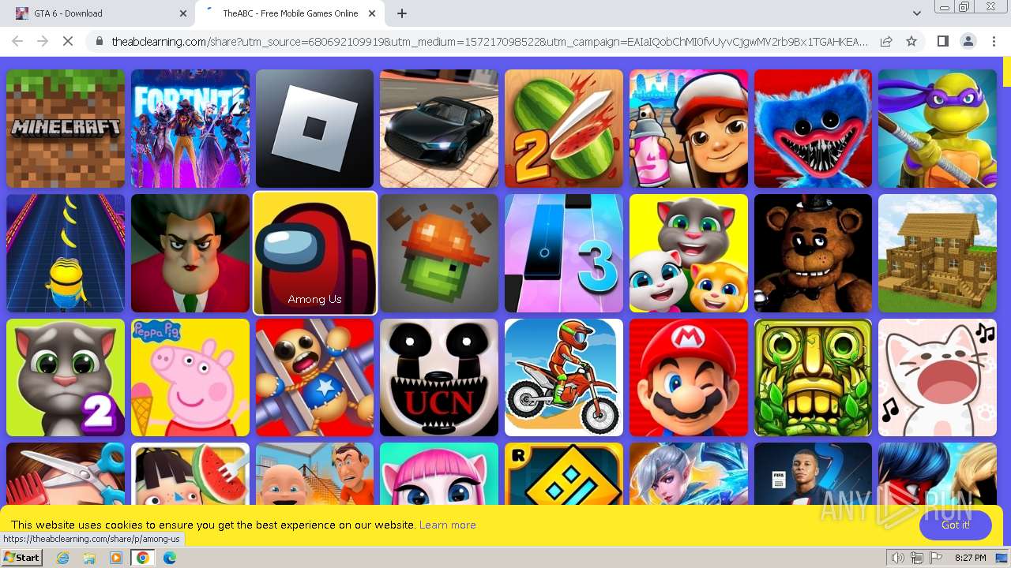Open the singing white cat music game
The image size is (1011, 568).
[938, 377]
